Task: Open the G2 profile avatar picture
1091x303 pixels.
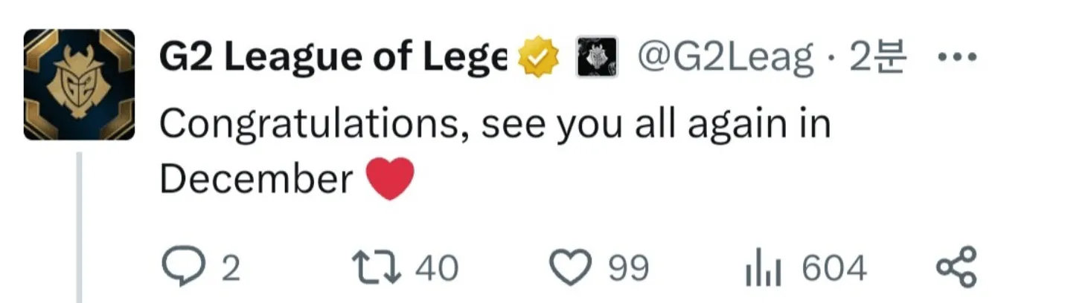Action: coord(79,85)
